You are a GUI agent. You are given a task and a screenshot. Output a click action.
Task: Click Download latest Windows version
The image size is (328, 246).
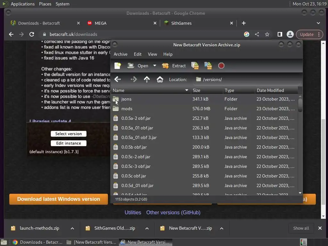click(59, 199)
